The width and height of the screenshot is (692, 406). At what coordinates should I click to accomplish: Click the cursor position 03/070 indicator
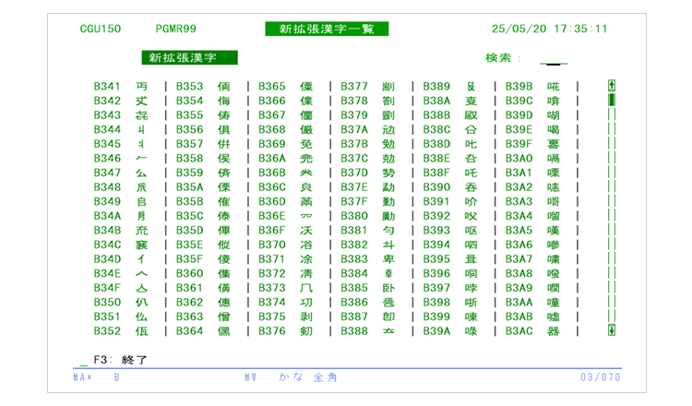(x=601, y=377)
